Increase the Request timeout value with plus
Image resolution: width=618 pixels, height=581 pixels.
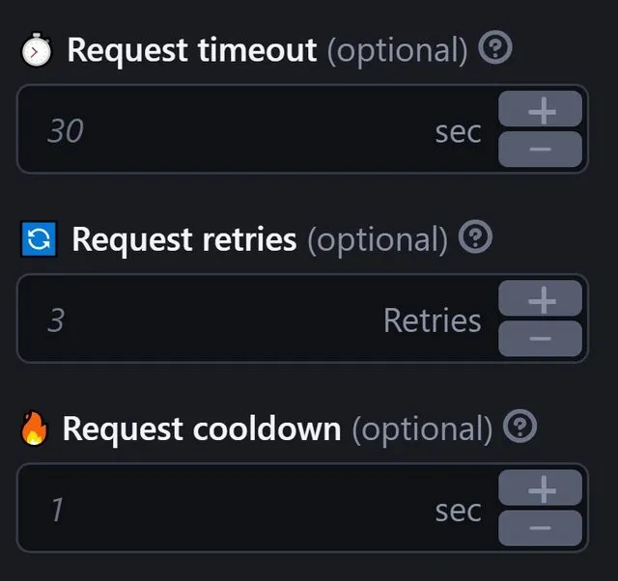click(540, 109)
